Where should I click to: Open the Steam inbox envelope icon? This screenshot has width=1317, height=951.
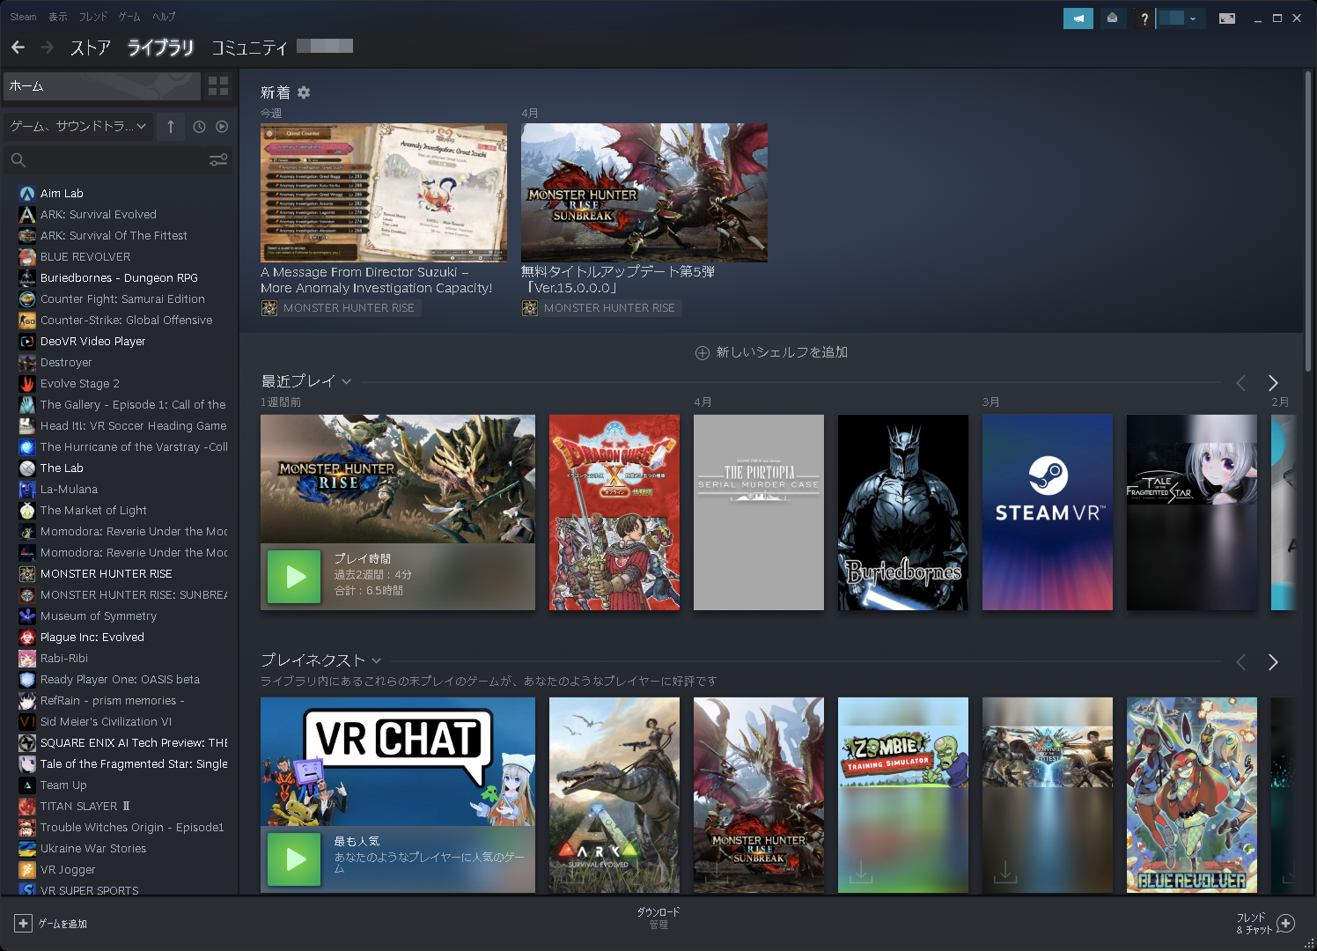pyautogui.click(x=1113, y=18)
